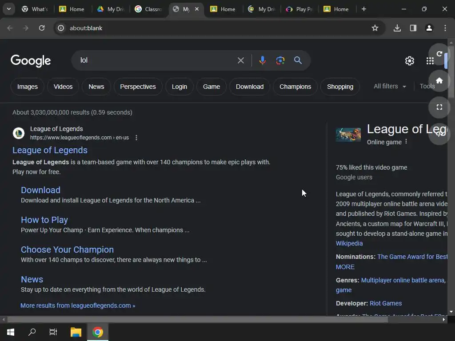Go forward to next page
Image resolution: width=455 pixels, height=341 pixels.
[x=26, y=28]
